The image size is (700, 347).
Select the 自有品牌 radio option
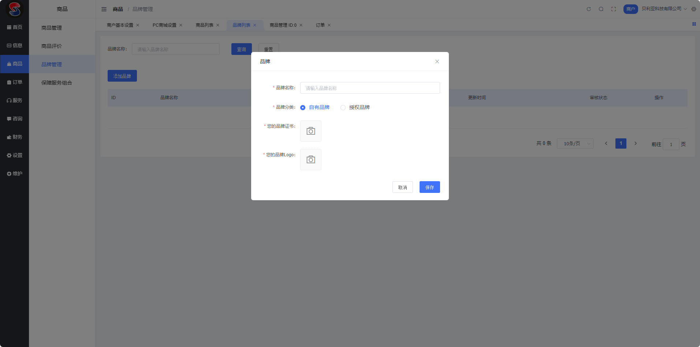(303, 108)
